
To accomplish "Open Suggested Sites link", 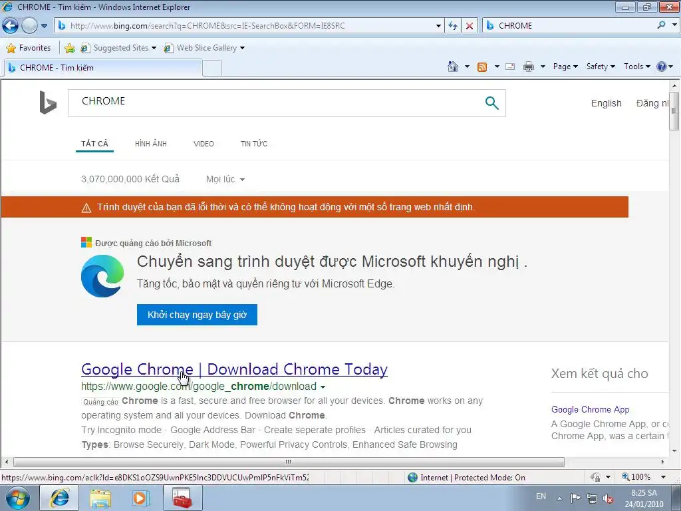I will click(118, 48).
